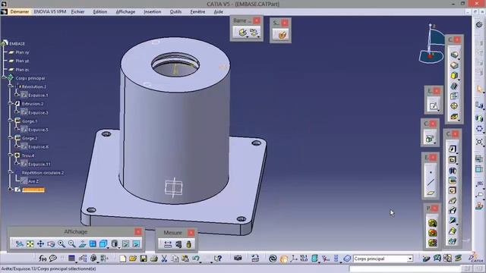Click the yellow solid feature icon in C toolbar

[454, 75]
